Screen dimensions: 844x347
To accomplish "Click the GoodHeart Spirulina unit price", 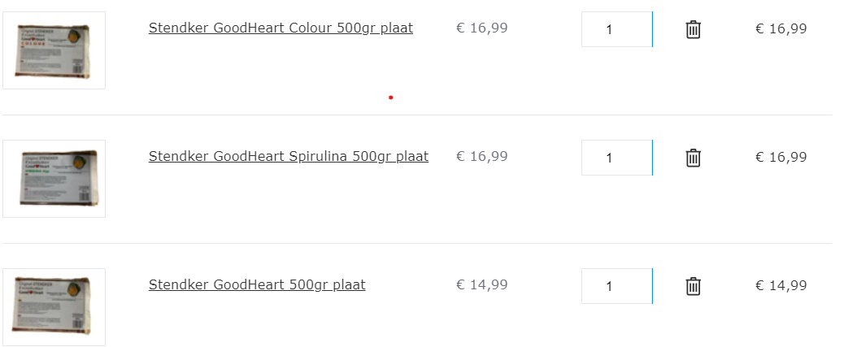I will pyautogui.click(x=481, y=156).
